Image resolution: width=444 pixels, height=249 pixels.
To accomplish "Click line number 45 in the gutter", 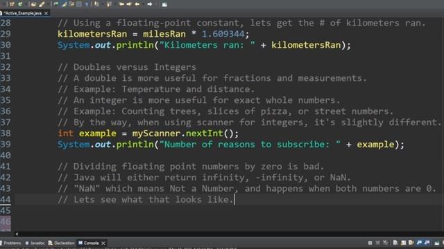I will click(6, 210).
